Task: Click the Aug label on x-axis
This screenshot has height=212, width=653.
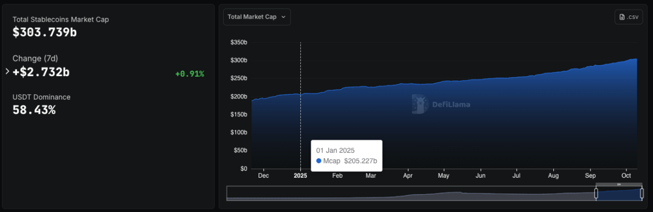Action: coord(553,176)
